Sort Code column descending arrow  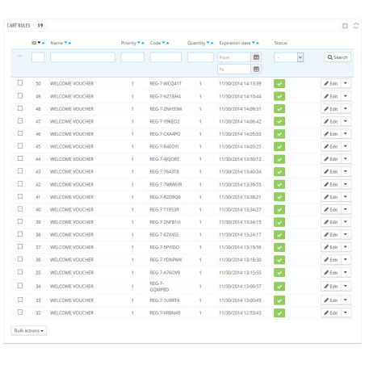click(x=163, y=43)
